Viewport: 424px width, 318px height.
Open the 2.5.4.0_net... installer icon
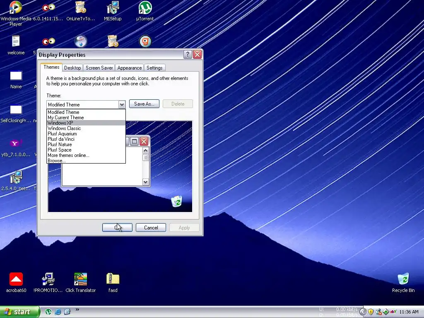[16, 181]
